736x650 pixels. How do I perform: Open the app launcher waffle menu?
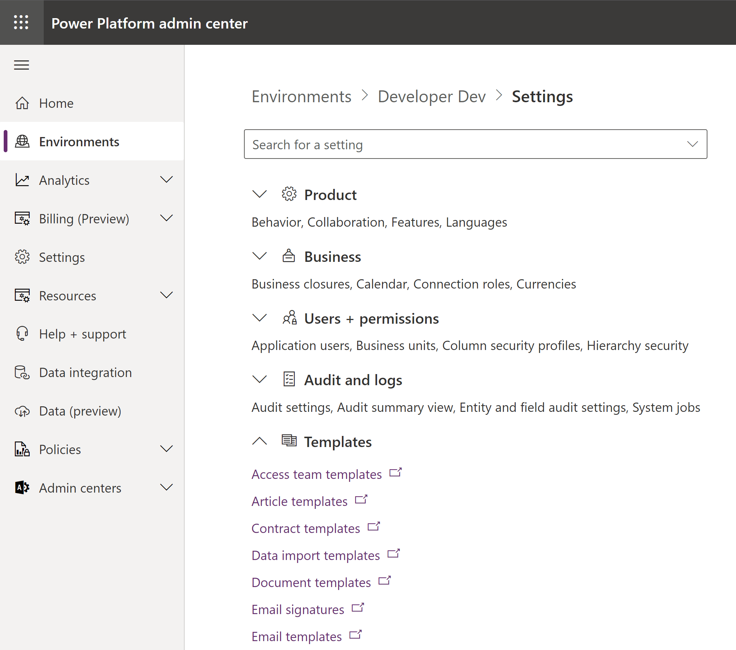21,23
